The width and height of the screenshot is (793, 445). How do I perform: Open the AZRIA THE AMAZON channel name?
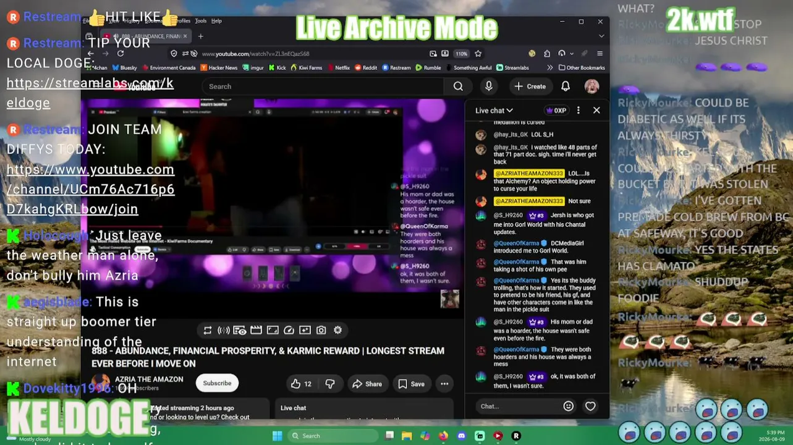tap(149, 379)
